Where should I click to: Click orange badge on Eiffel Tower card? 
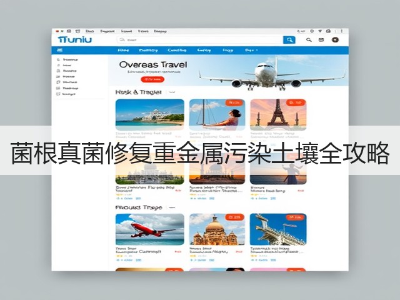(296, 102)
